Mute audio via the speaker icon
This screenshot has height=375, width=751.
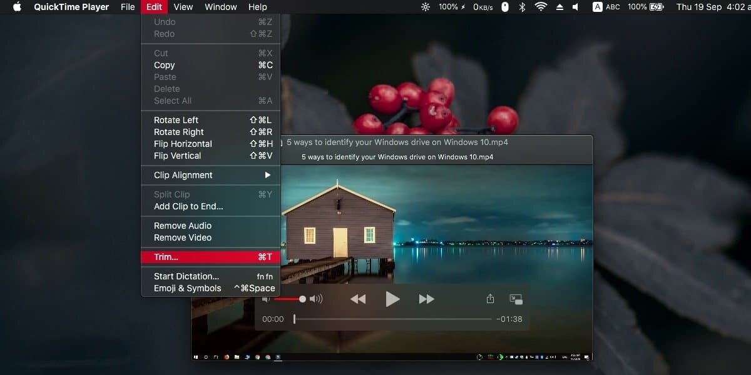(266, 299)
